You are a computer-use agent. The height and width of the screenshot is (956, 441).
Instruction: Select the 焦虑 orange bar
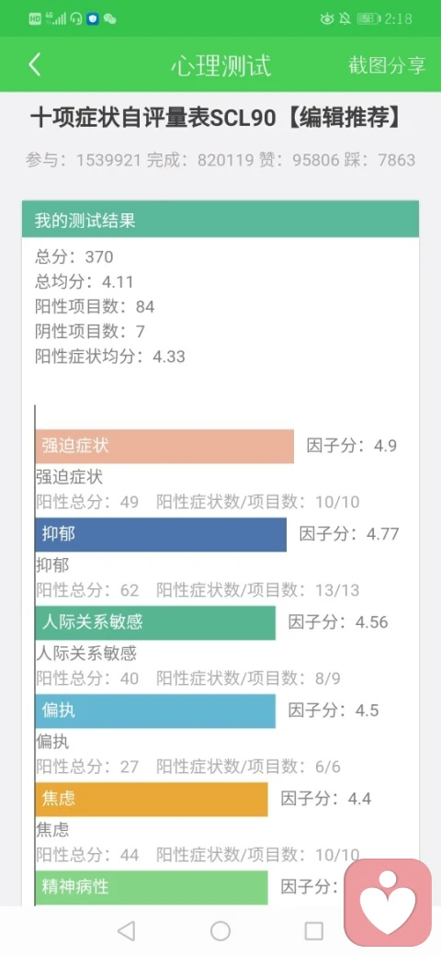(x=152, y=800)
